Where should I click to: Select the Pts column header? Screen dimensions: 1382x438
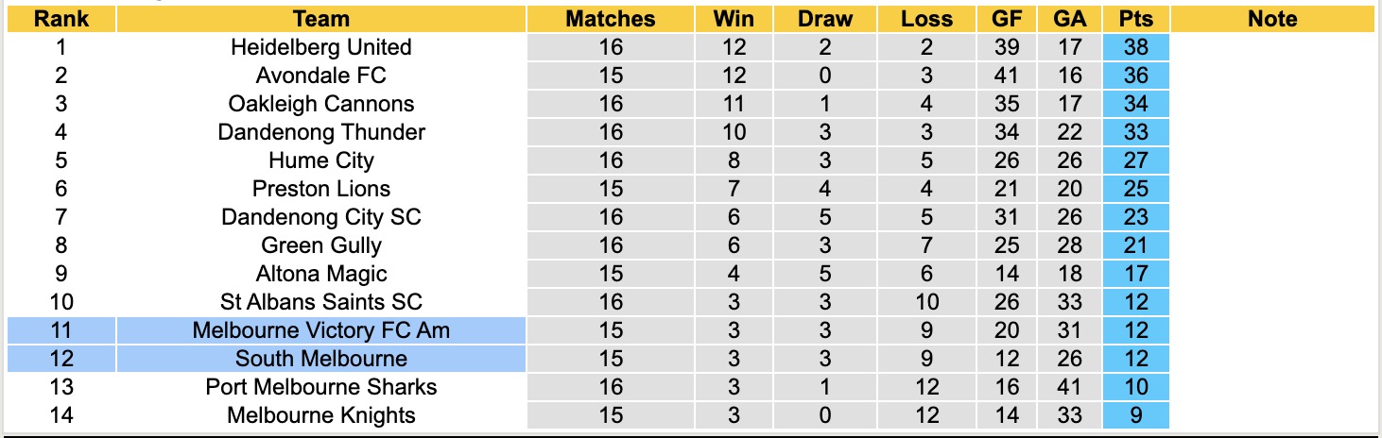pos(1135,19)
